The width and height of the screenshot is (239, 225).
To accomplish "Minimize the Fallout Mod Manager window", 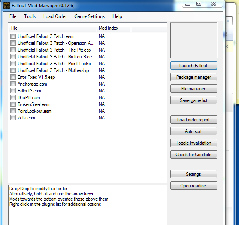I will click(188, 4).
